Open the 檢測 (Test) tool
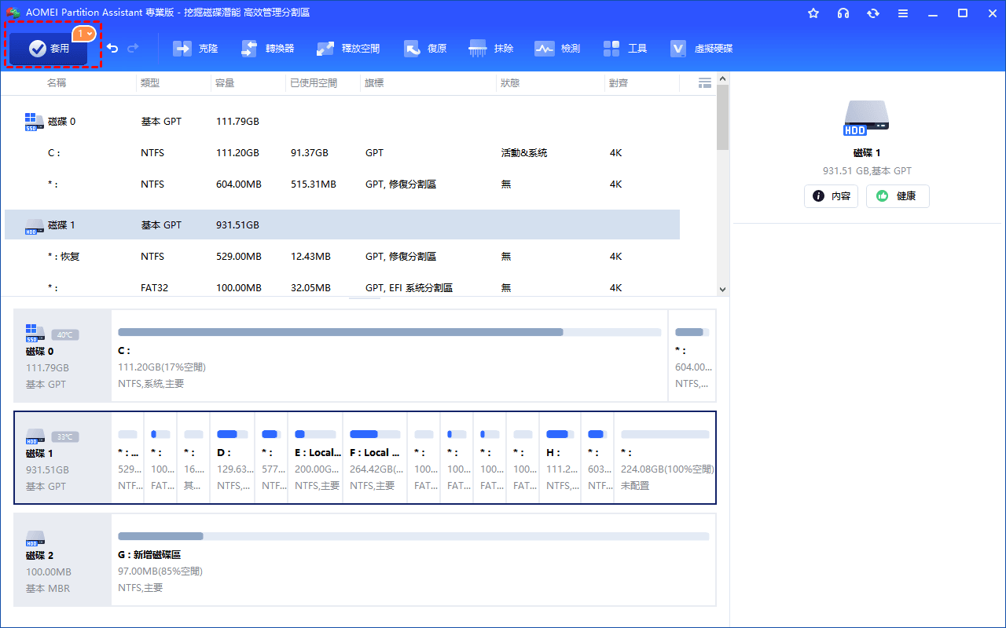The height and width of the screenshot is (628, 1006). 557,49
